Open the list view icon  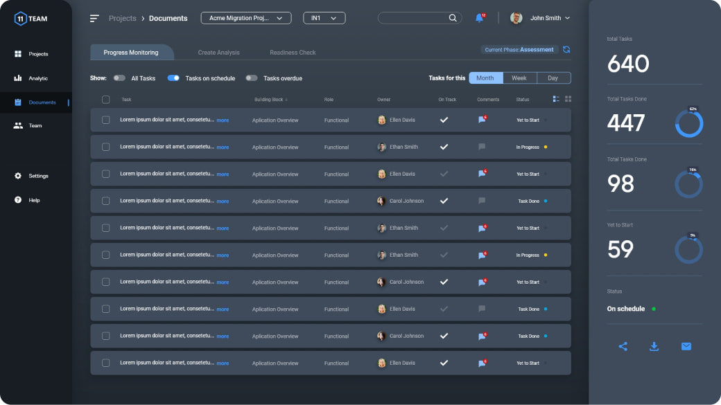[556, 99]
